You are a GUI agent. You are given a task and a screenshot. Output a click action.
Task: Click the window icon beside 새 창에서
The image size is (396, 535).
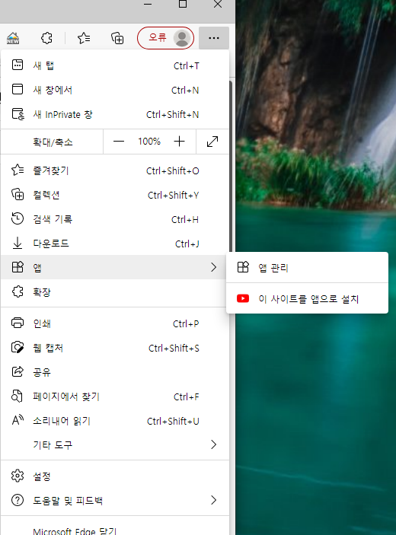point(18,89)
